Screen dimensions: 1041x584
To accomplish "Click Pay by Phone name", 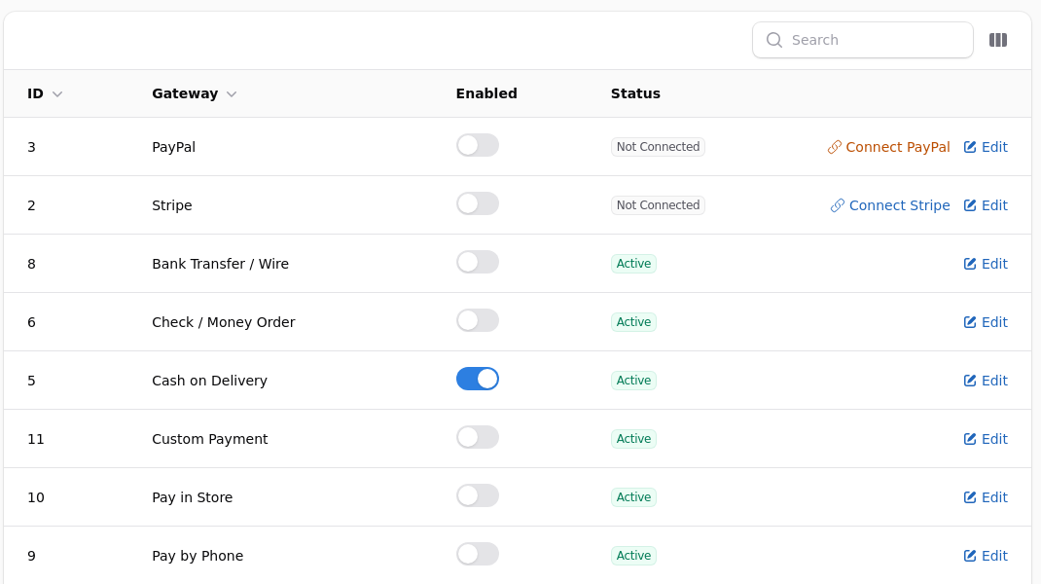I will (197, 556).
